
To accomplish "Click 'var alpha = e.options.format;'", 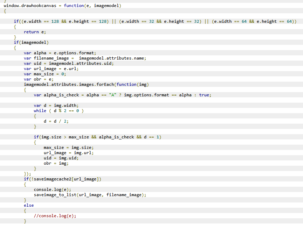I will pos(60,53).
